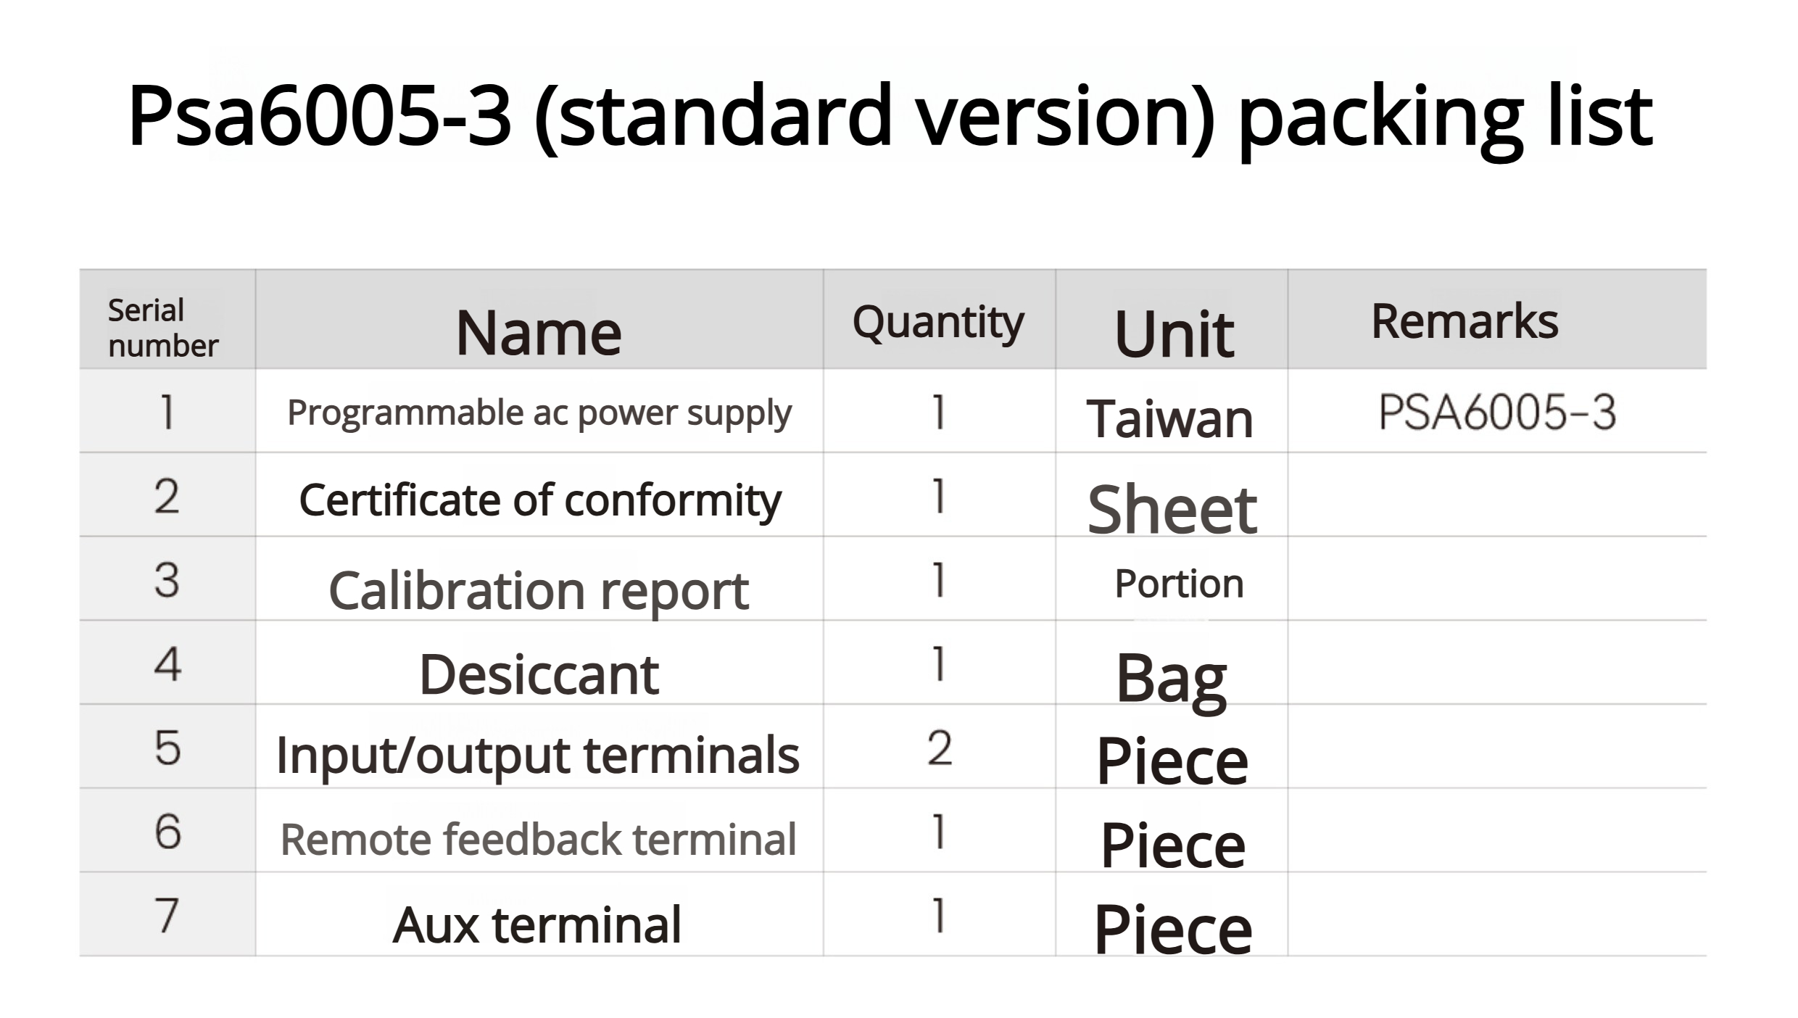Click the Calibration report cell
The height and width of the screenshot is (1018, 1798).
pos(539,589)
